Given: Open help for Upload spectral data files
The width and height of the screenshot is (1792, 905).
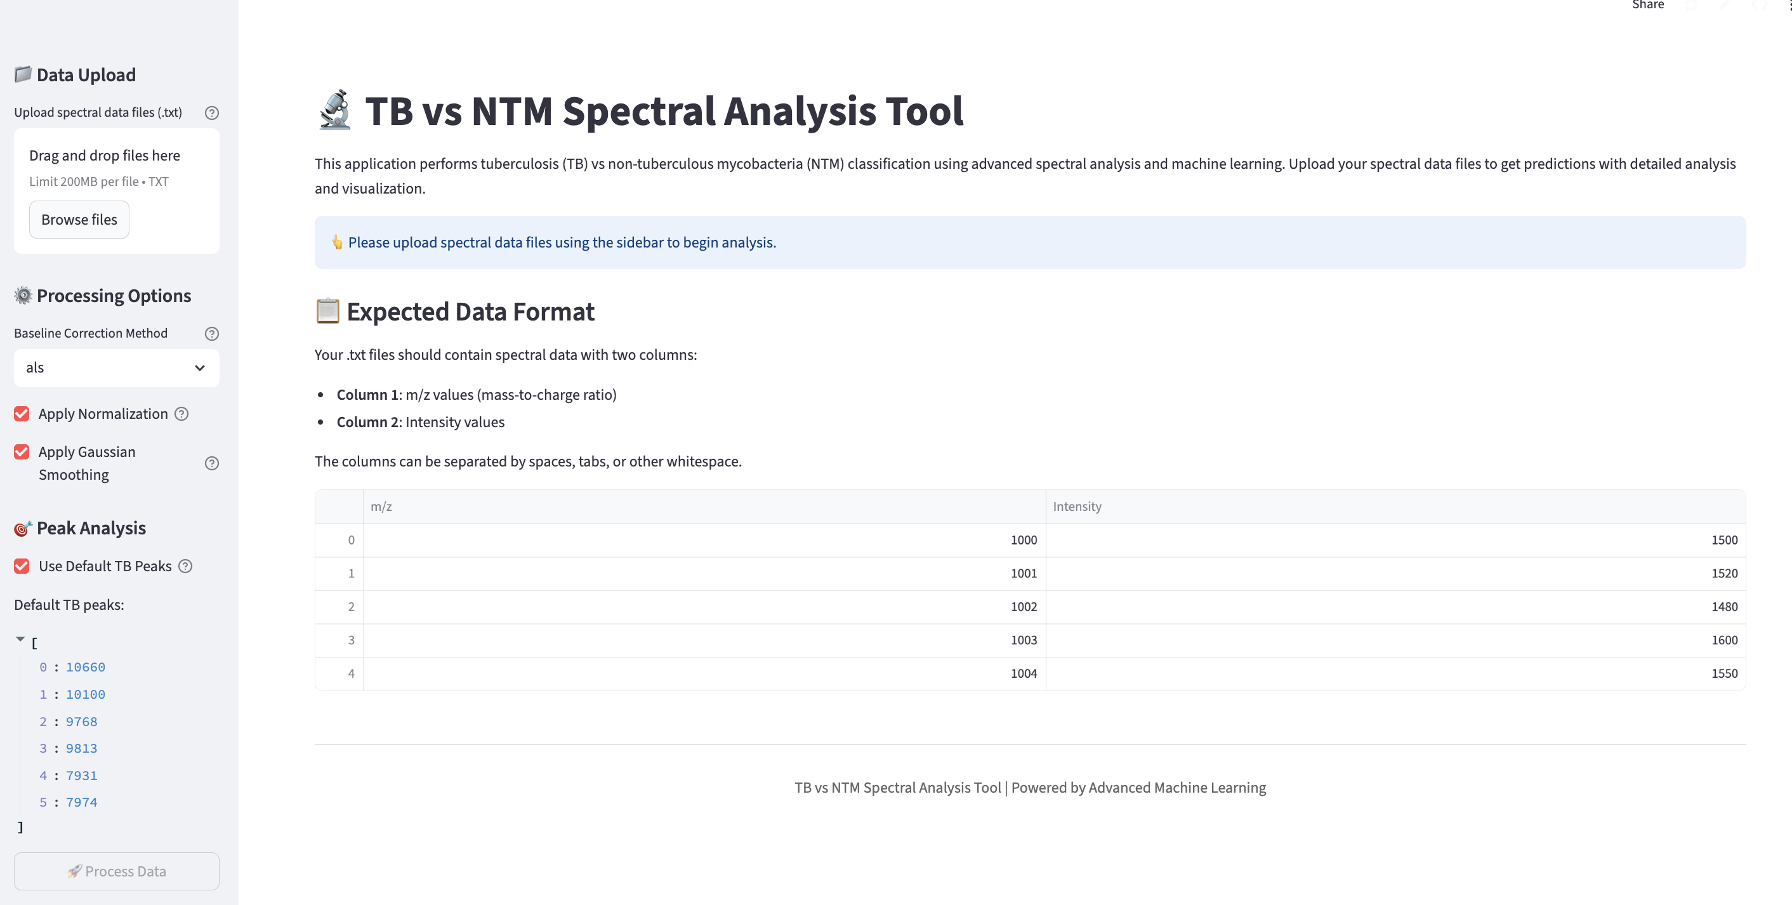Looking at the screenshot, I should click(x=211, y=113).
